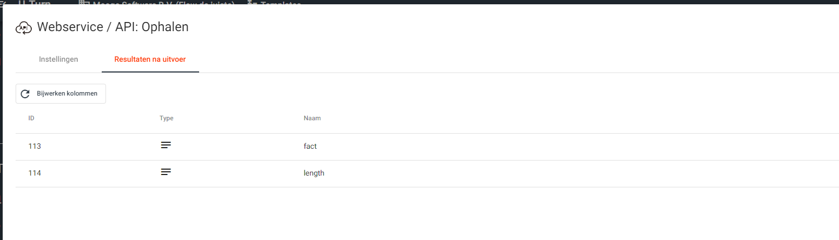839x240 pixels.
Task: Select the Resultaten na uitvoer tab
Action: pos(150,59)
